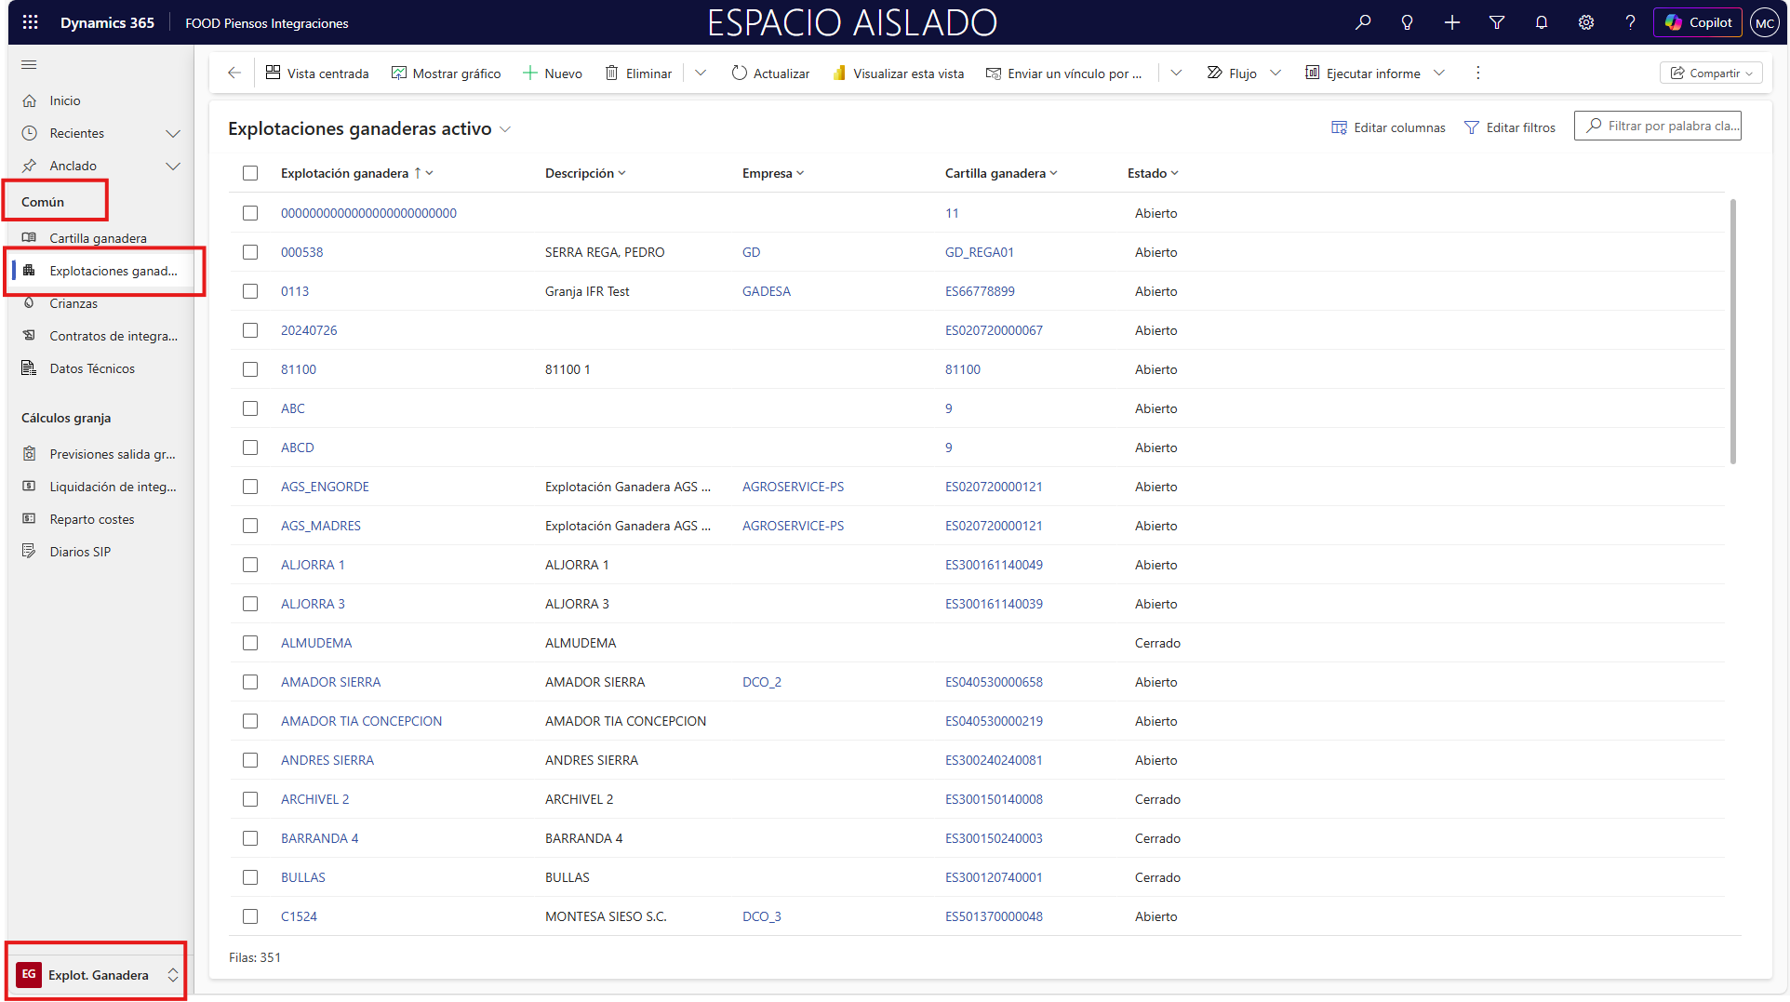Screen dimensions: 1790x1002
Task: Open Datos Técnicos in the sidebar
Action: [x=92, y=368]
